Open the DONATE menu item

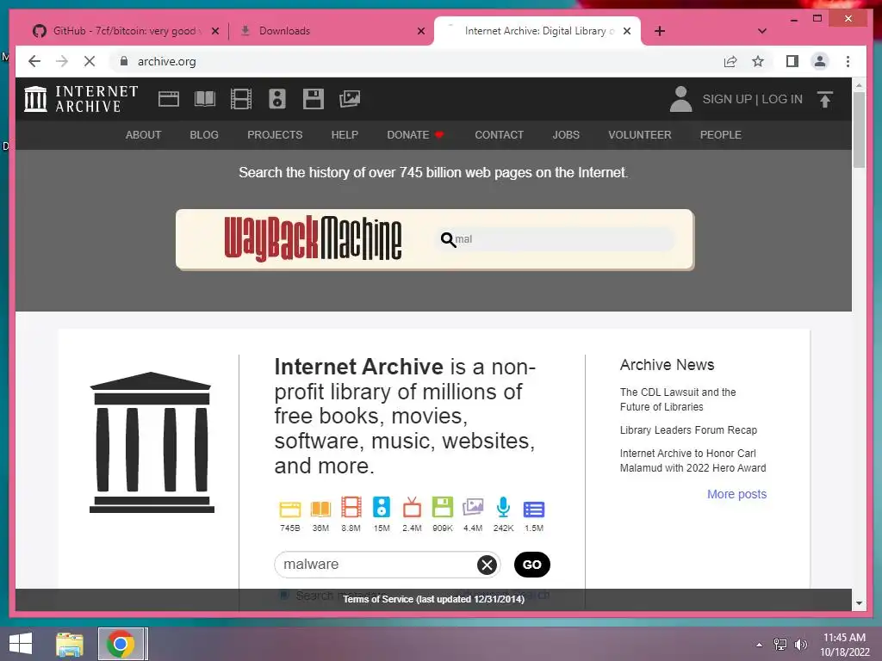click(x=416, y=135)
